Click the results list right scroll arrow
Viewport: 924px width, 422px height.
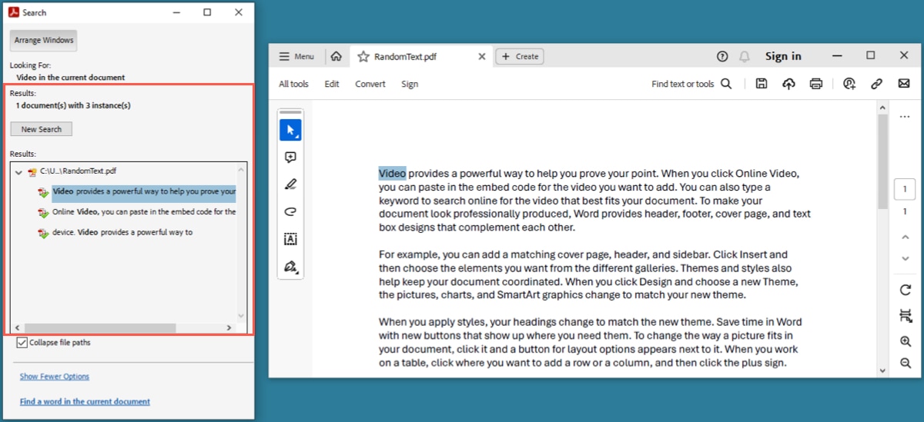point(229,327)
